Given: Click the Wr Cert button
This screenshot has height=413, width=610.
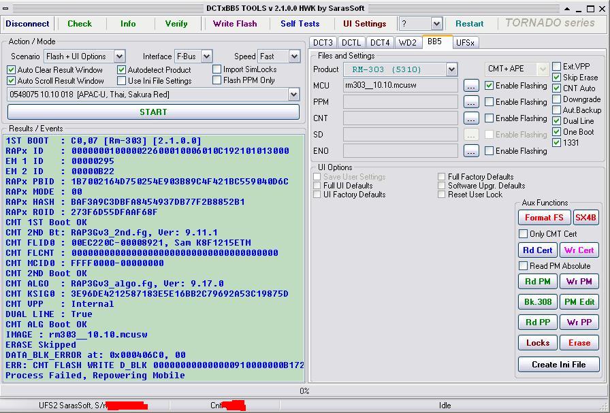Looking at the screenshot, I should pos(579,250).
